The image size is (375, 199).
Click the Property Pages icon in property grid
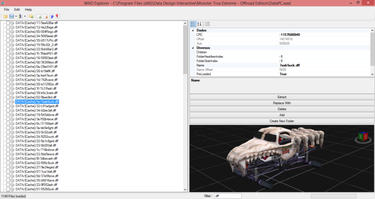tap(207, 24)
